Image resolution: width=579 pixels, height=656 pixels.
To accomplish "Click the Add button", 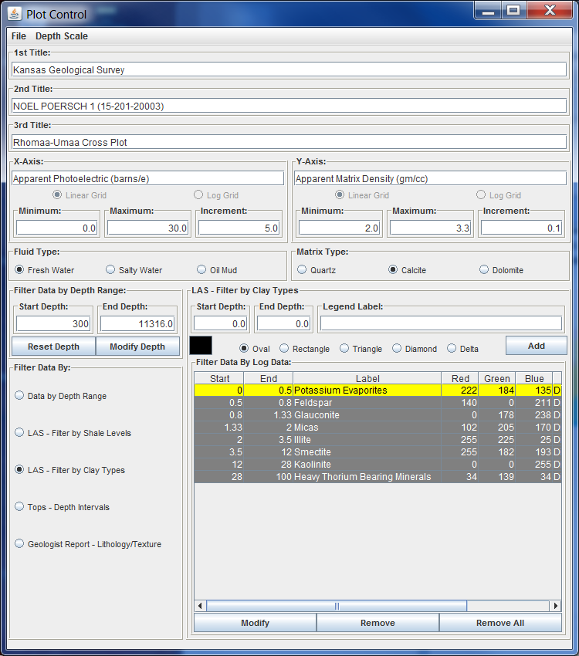I will (537, 346).
